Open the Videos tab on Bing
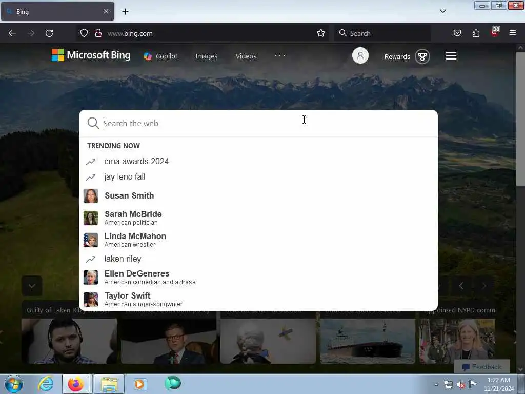Image resolution: width=525 pixels, height=394 pixels. [246, 56]
